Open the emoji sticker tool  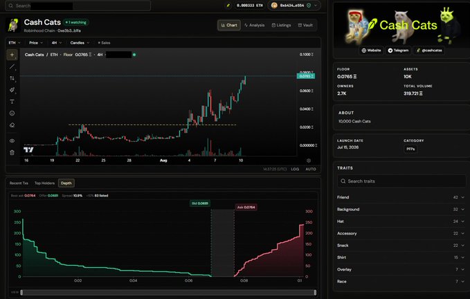pos(12,114)
